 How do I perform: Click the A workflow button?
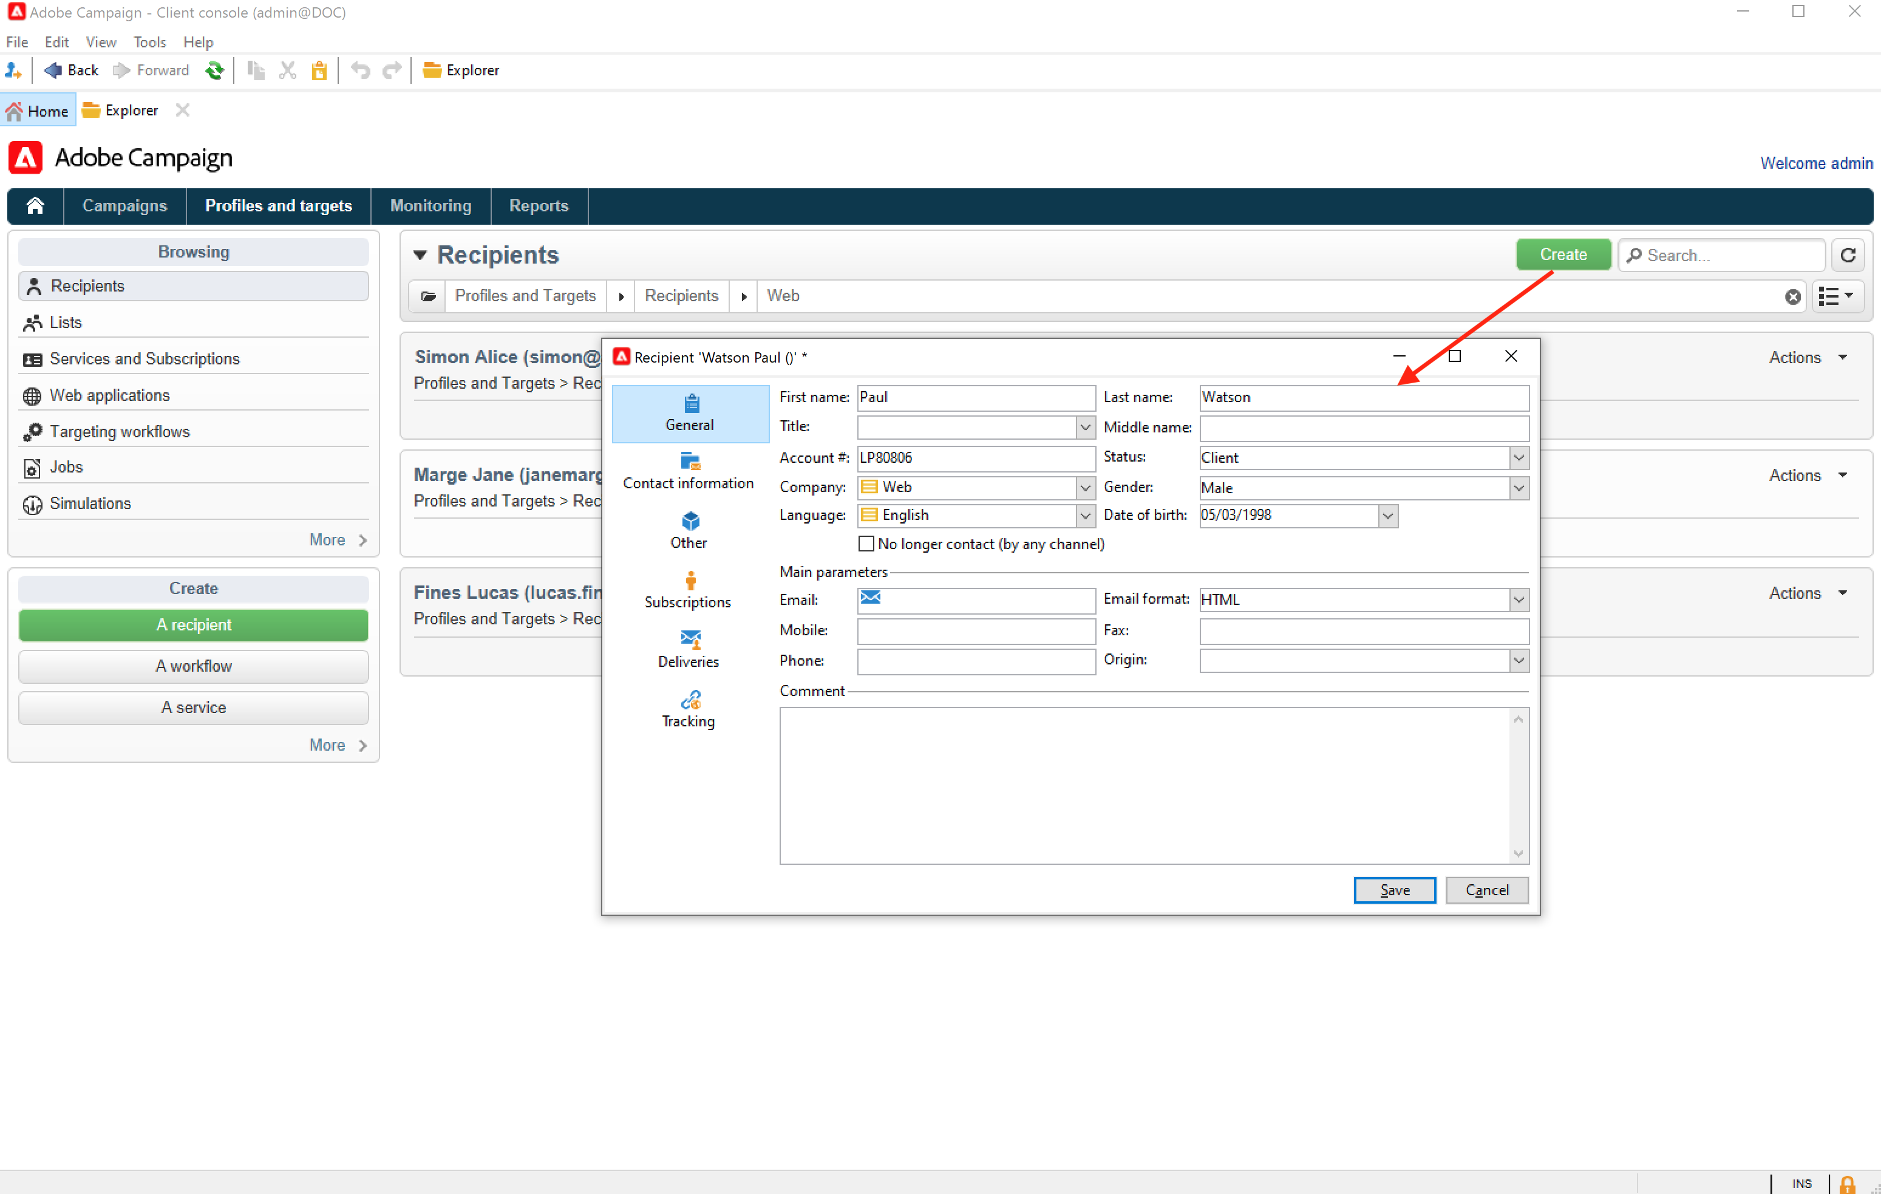(193, 666)
